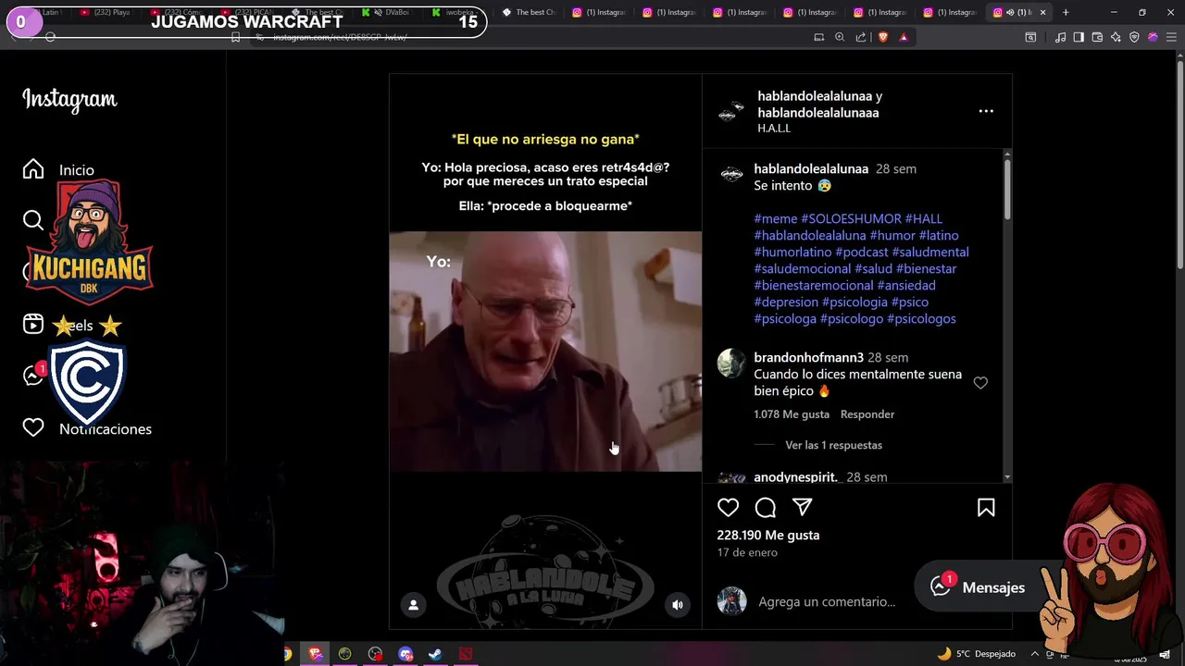Click Brave browser icon in taskbar
Image resolution: width=1185 pixels, height=666 pixels.
point(316,654)
